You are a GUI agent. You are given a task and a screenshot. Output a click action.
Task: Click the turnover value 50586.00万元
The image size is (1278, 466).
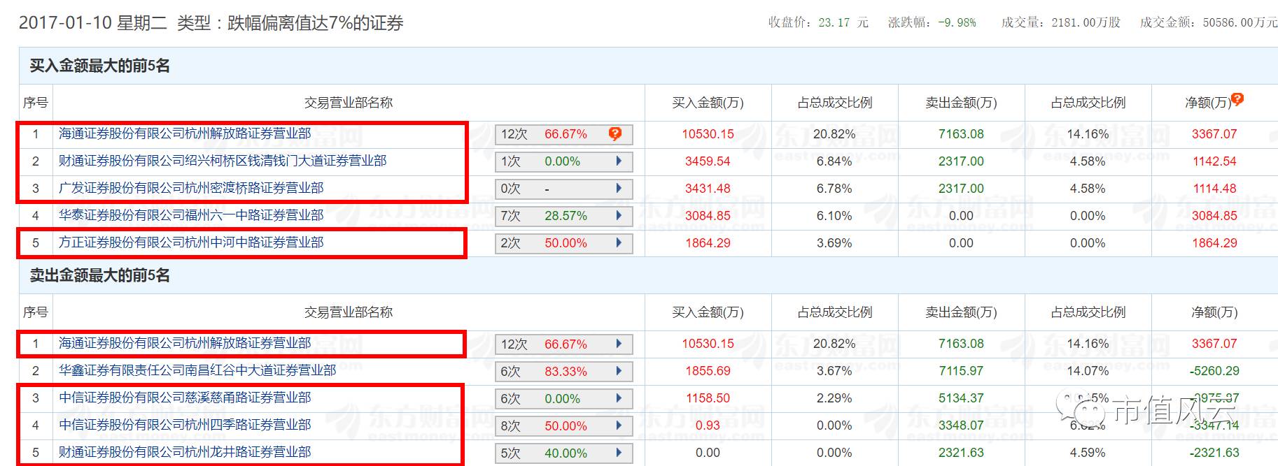tap(1240, 22)
